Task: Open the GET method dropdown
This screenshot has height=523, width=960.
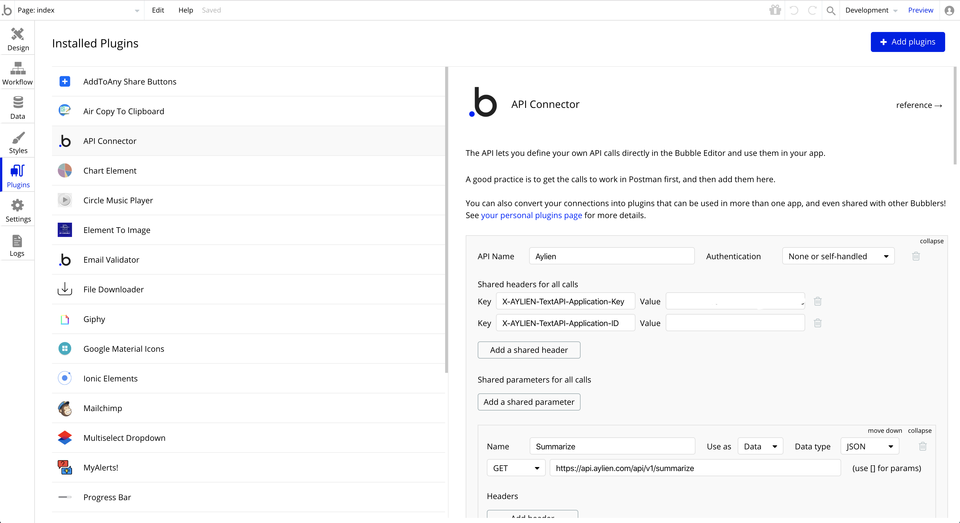Action: point(516,468)
